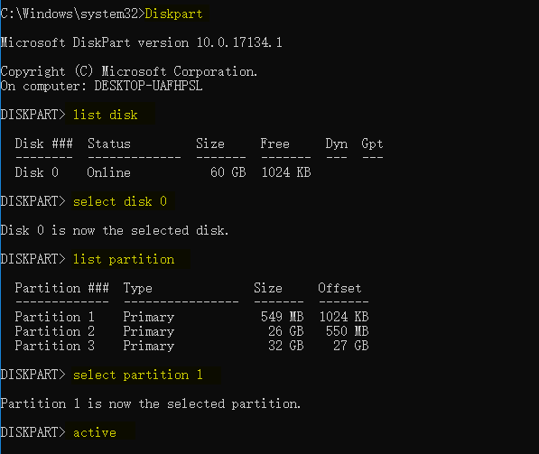This screenshot has width=539, height=454.
Task: Click the 'list partition' command
Action: pos(124,259)
